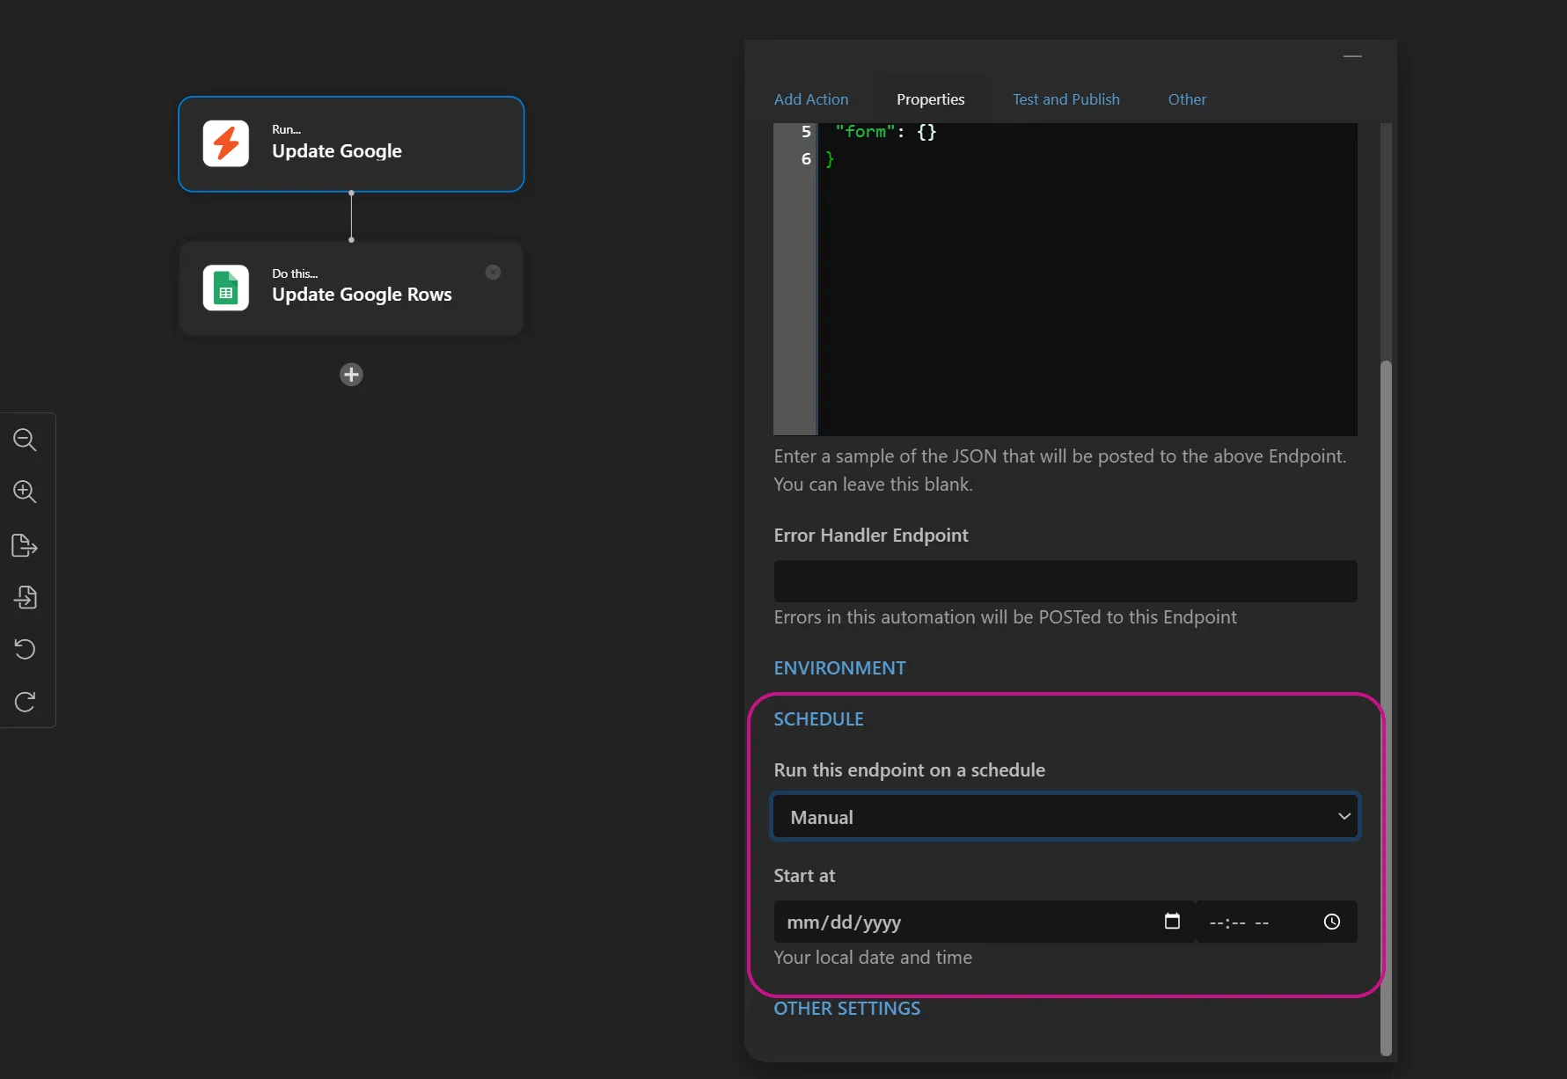Click the undo arrow icon
The image size is (1567, 1079).
pyautogui.click(x=25, y=649)
